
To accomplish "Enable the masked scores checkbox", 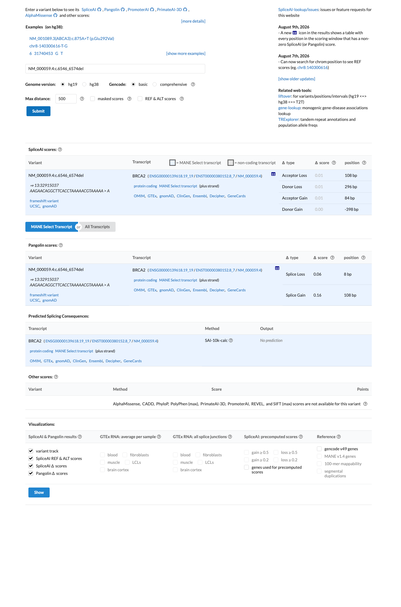I will 93,99.
